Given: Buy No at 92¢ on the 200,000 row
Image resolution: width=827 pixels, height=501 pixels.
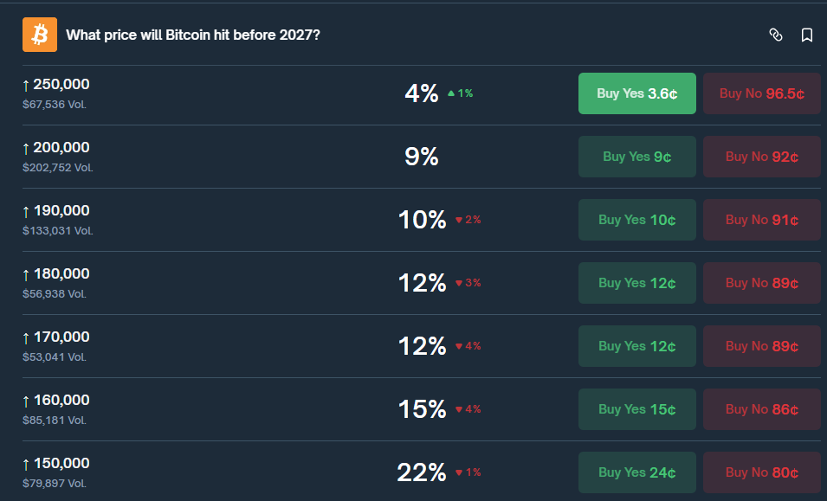Looking at the screenshot, I should pyautogui.click(x=761, y=157).
